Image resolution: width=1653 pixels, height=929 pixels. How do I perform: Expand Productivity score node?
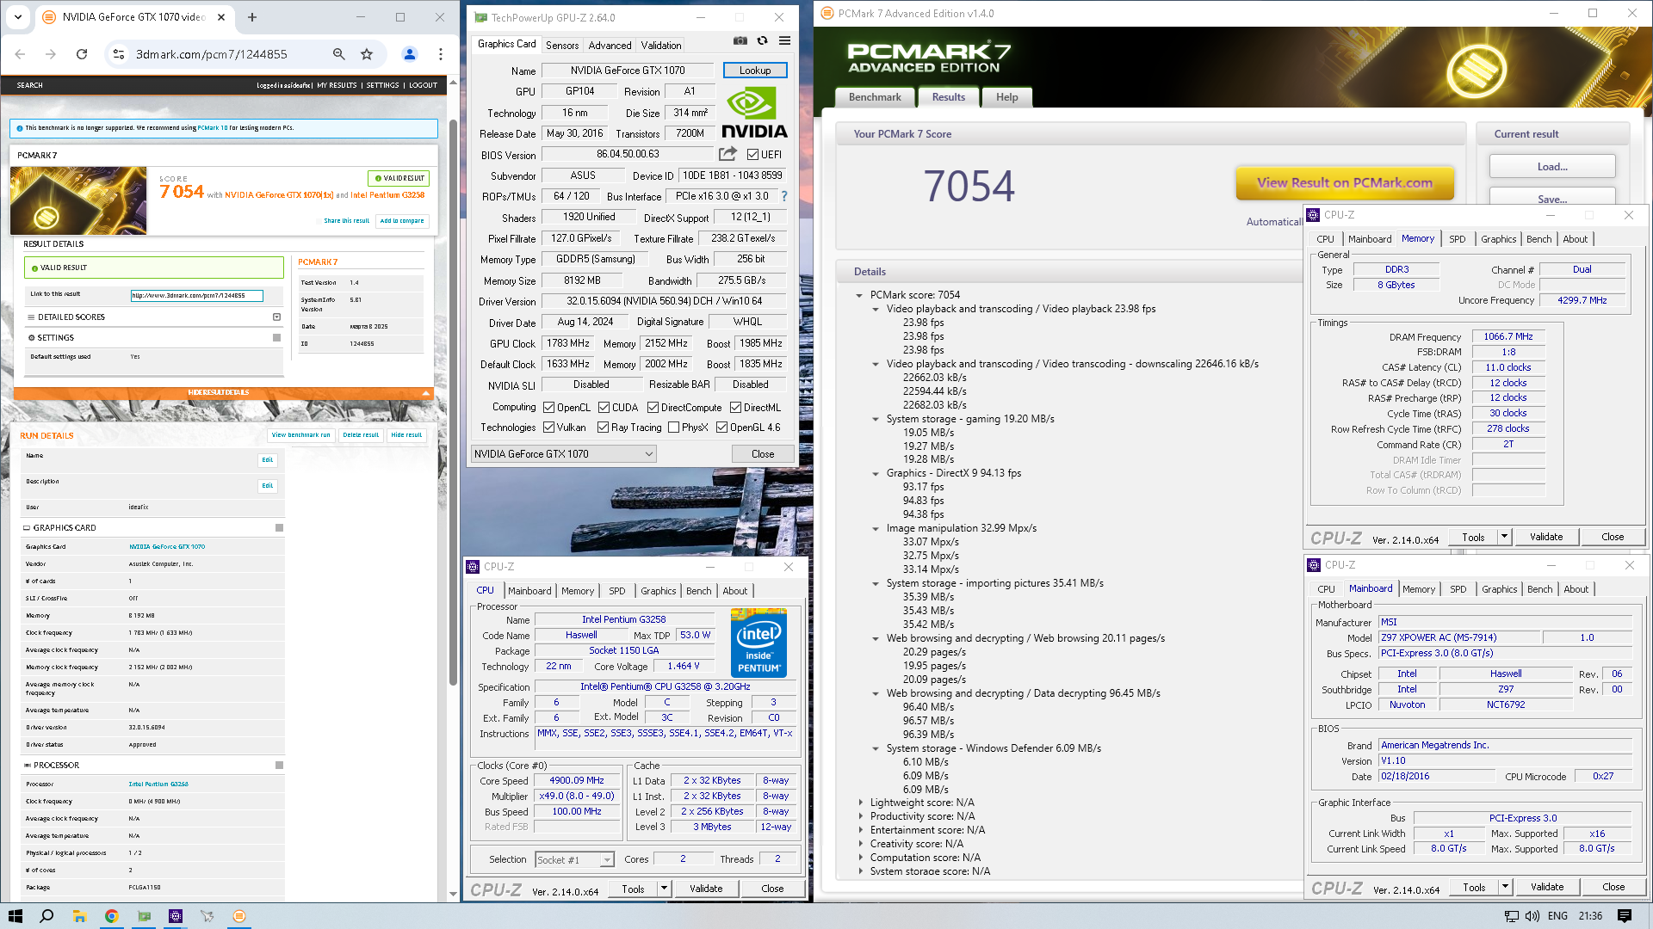pyautogui.click(x=860, y=816)
